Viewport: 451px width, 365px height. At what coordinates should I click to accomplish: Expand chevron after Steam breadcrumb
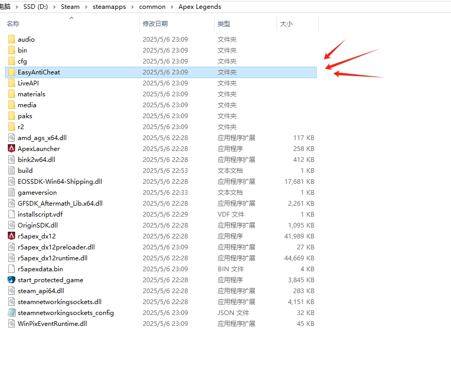click(86, 7)
